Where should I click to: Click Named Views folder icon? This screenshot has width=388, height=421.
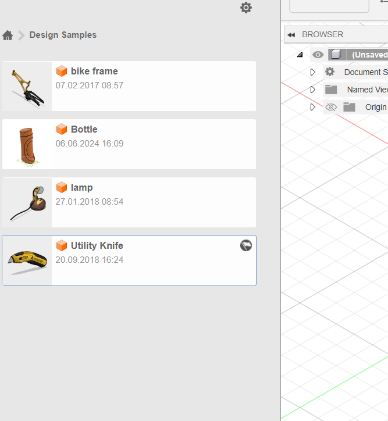[331, 90]
